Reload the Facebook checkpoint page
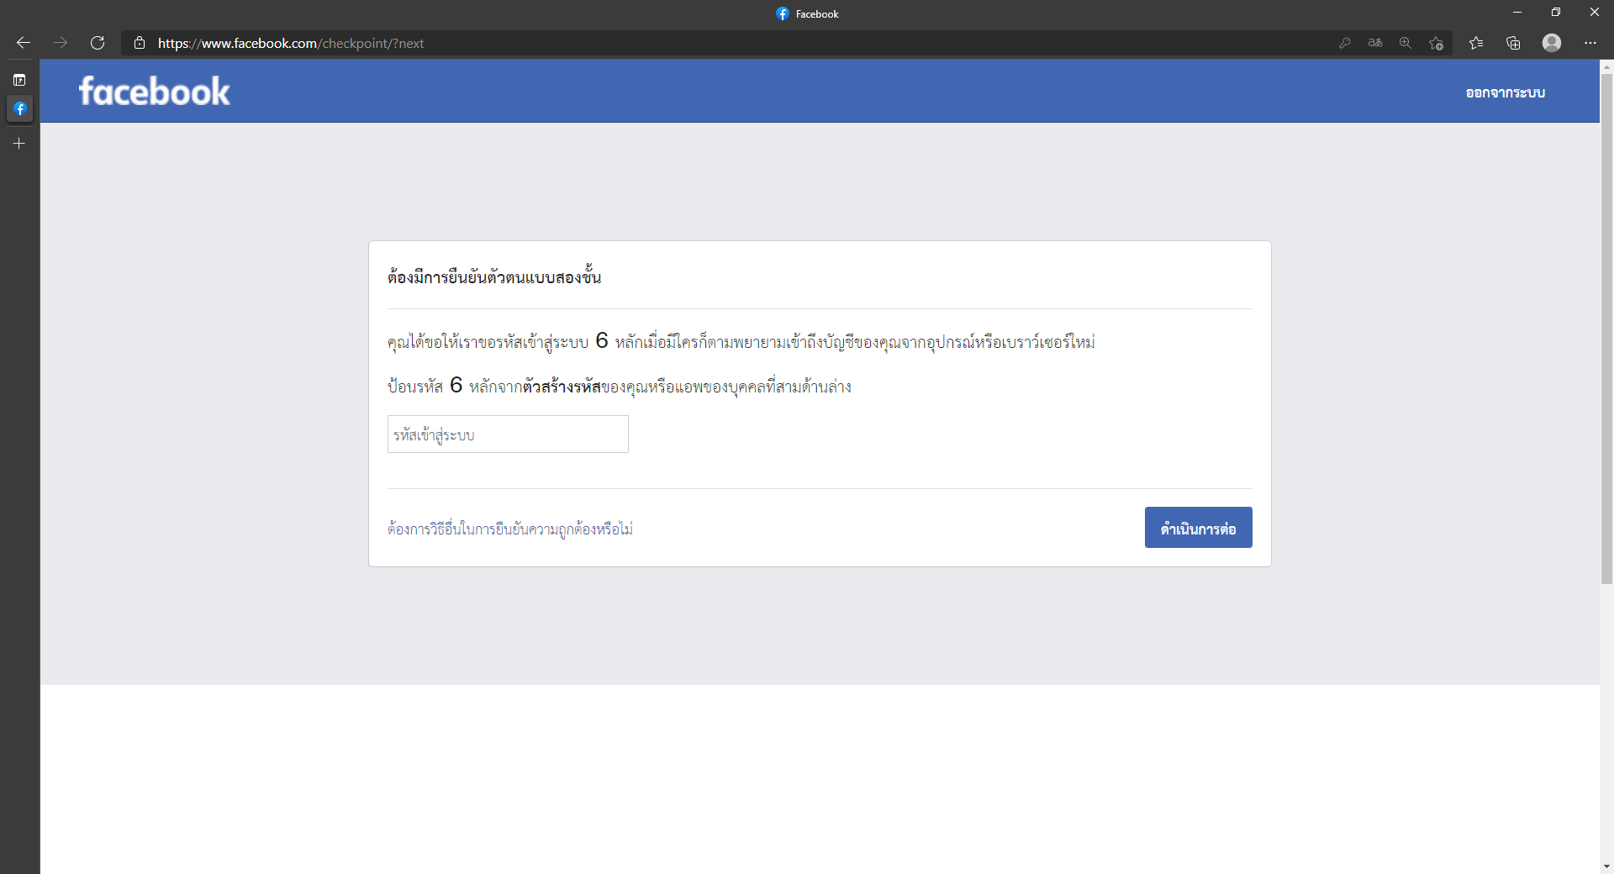1614x874 pixels. pos(98,43)
